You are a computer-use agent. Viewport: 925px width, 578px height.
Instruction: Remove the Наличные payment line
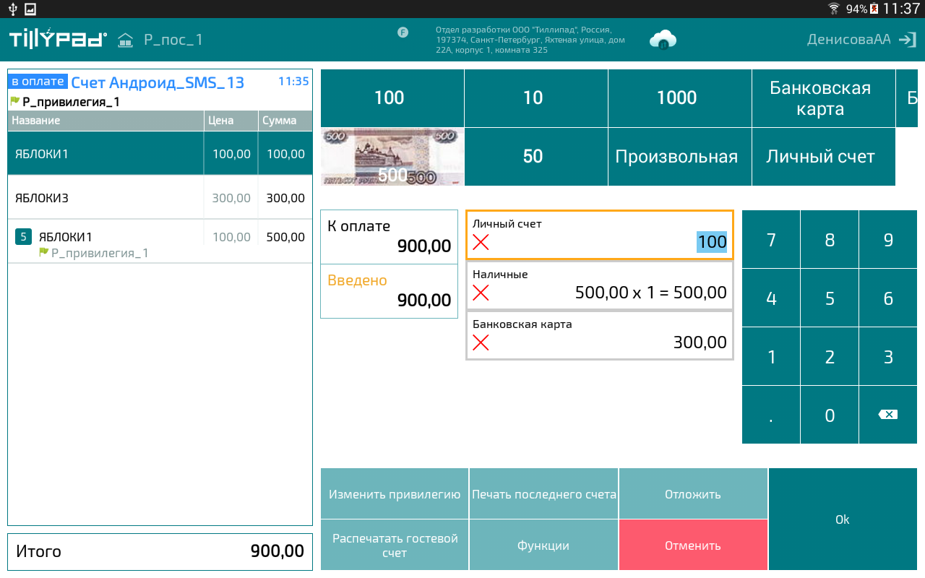tap(481, 293)
